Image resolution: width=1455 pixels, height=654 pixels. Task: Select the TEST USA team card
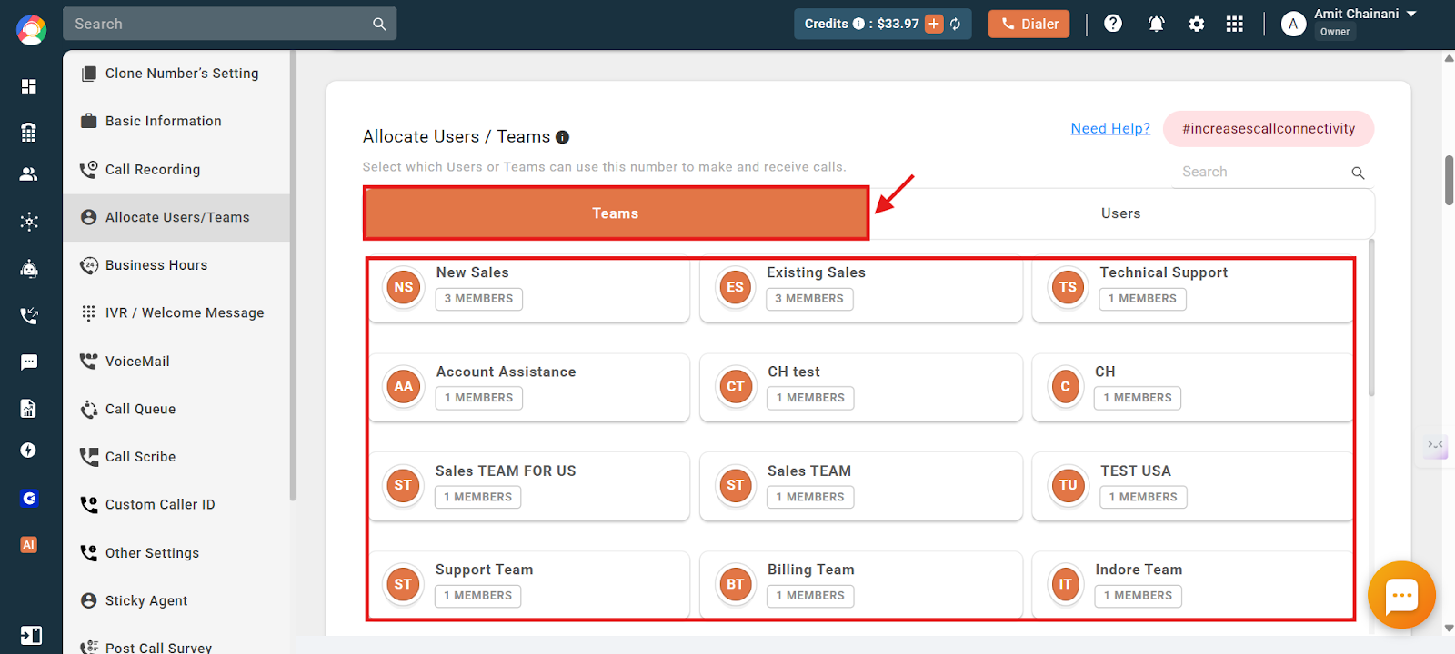pos(1192,486)
